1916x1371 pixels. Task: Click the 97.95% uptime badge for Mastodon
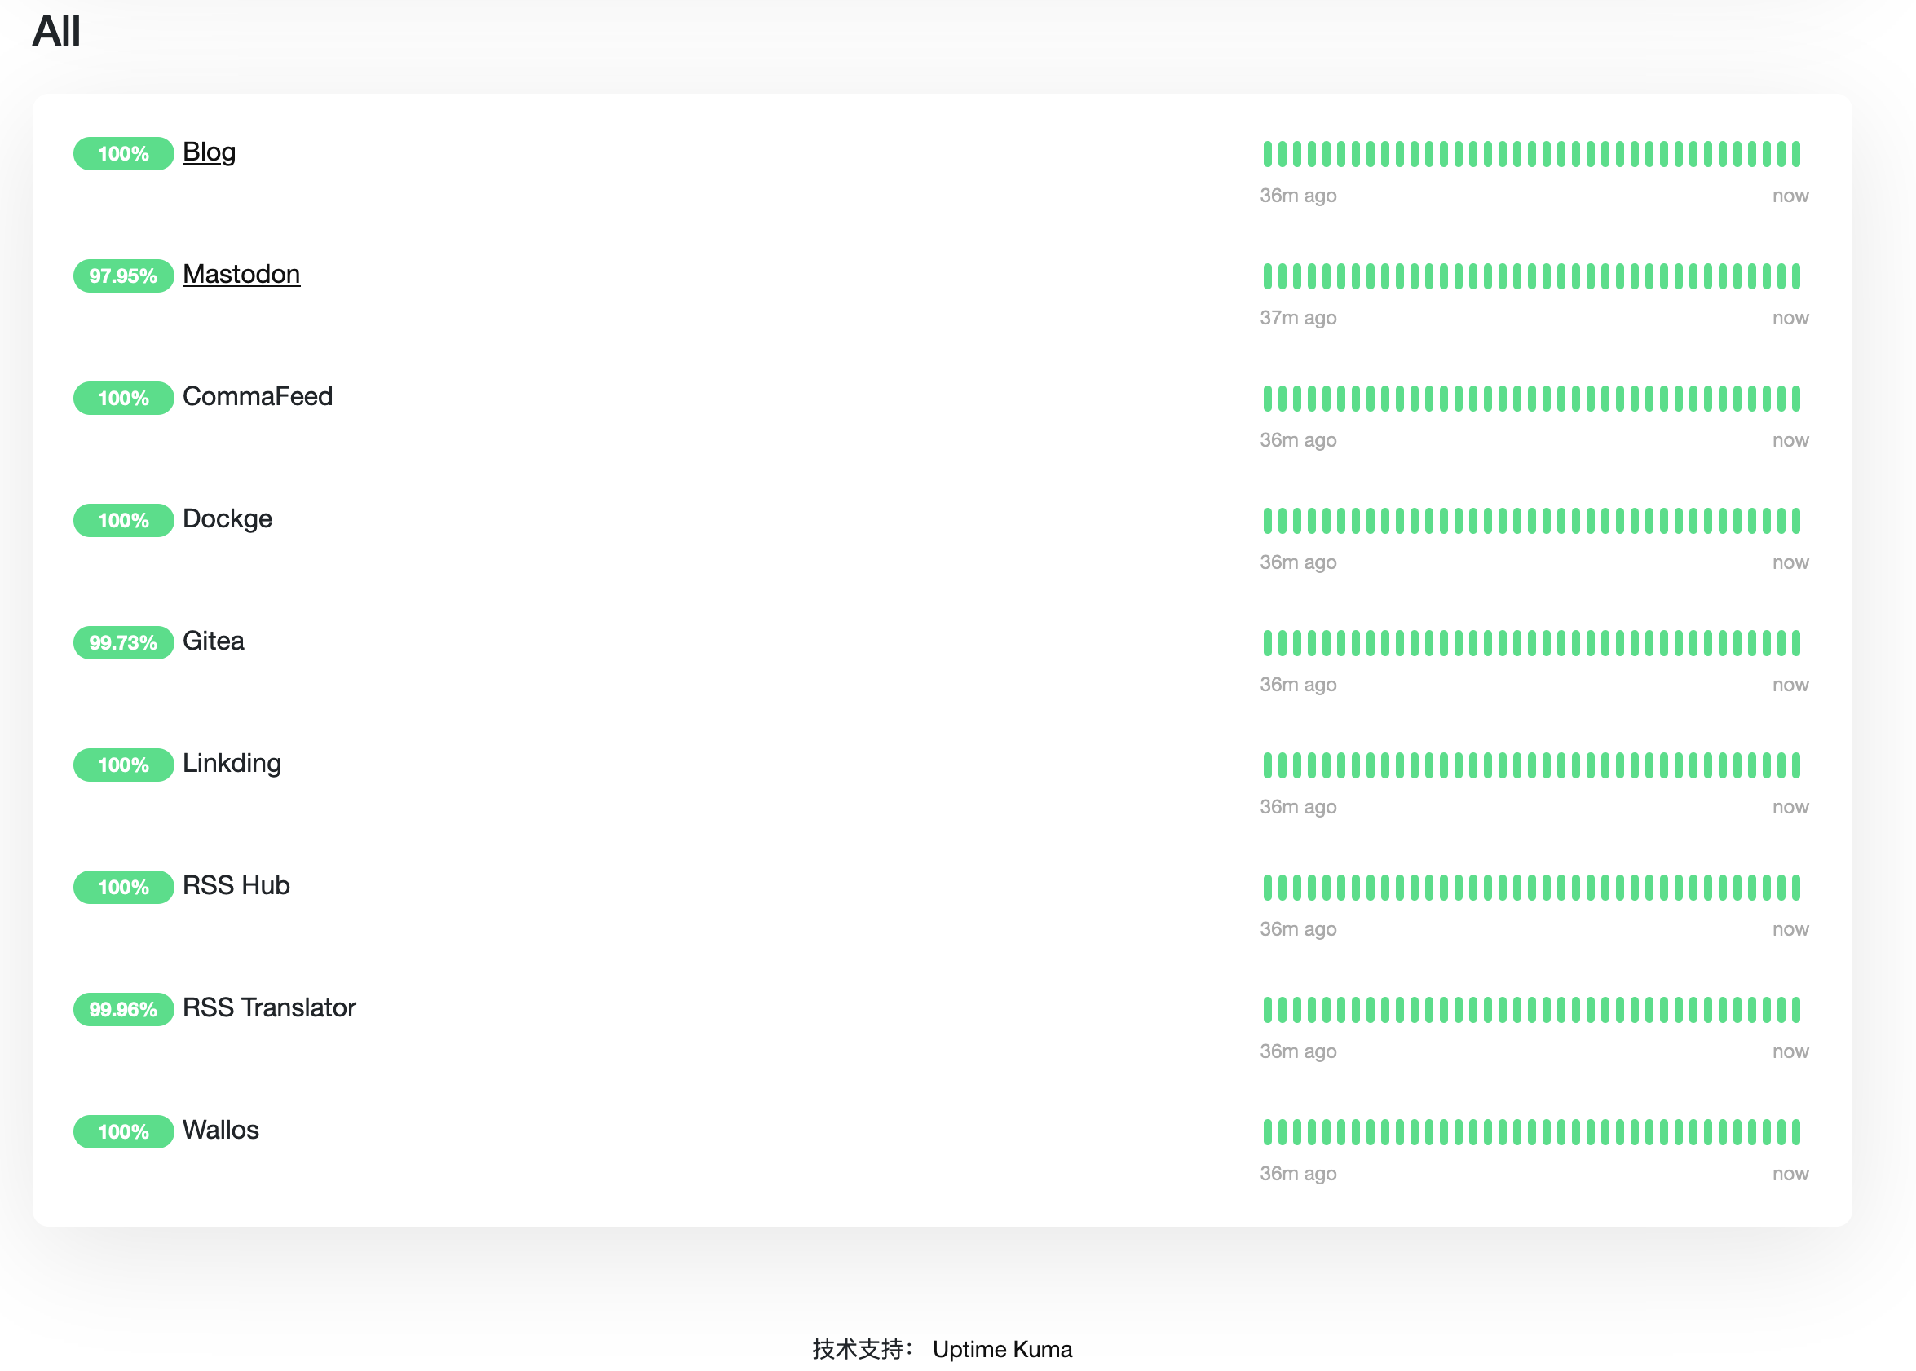point(123,276)
